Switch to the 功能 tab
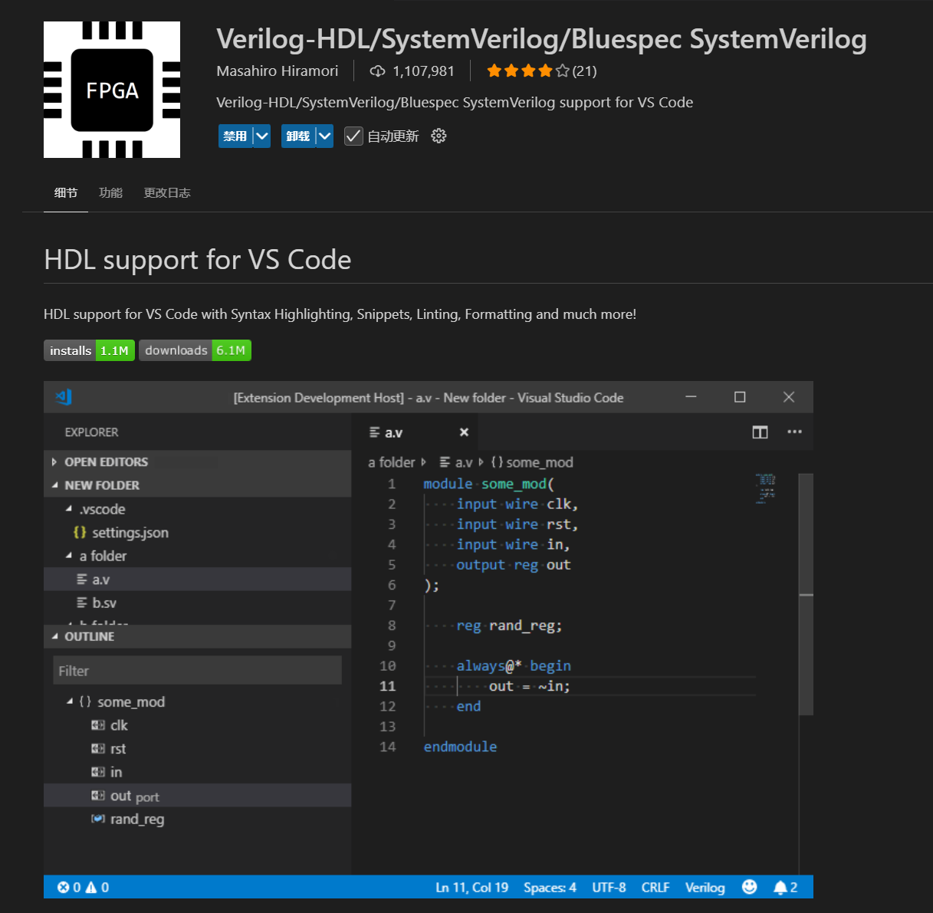 [x=110, y=192]
